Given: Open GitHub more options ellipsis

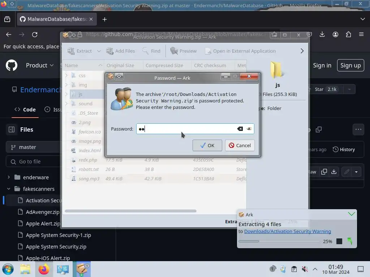Looking at the screenshot, I should click(358, 129).
